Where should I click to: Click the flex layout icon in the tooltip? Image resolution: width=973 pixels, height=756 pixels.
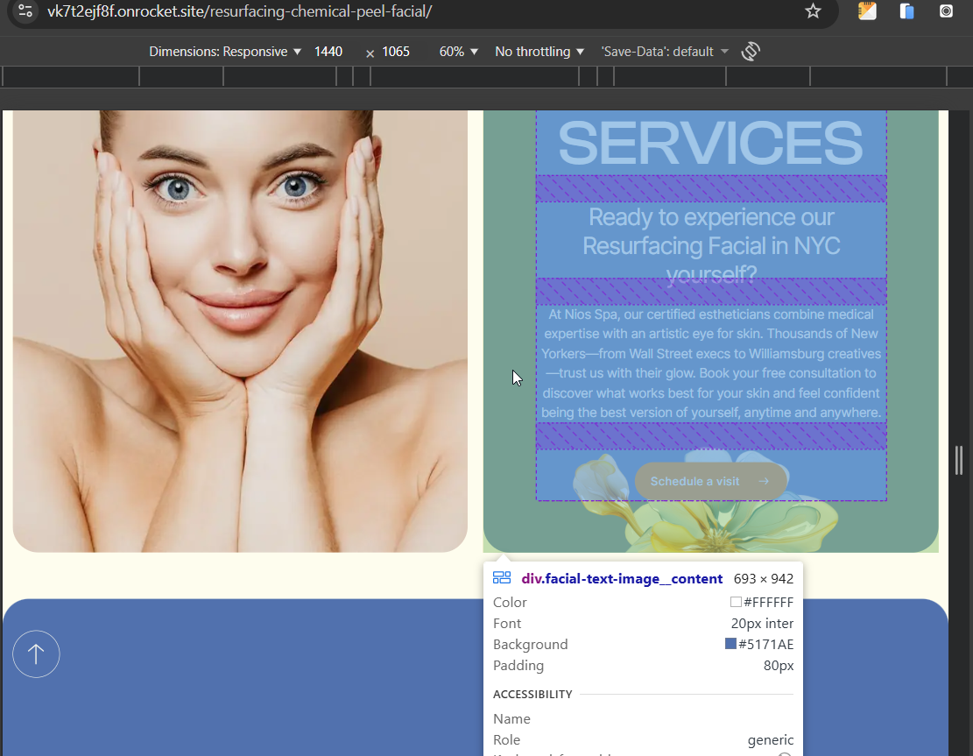(x=502, y=578)
